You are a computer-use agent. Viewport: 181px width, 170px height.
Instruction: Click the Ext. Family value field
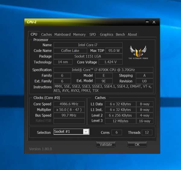[x=62, y=81]
